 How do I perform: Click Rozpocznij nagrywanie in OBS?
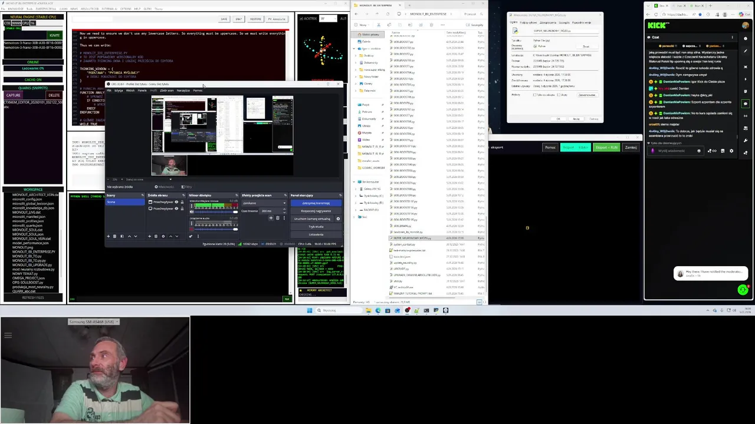click(x=316, y=211)
